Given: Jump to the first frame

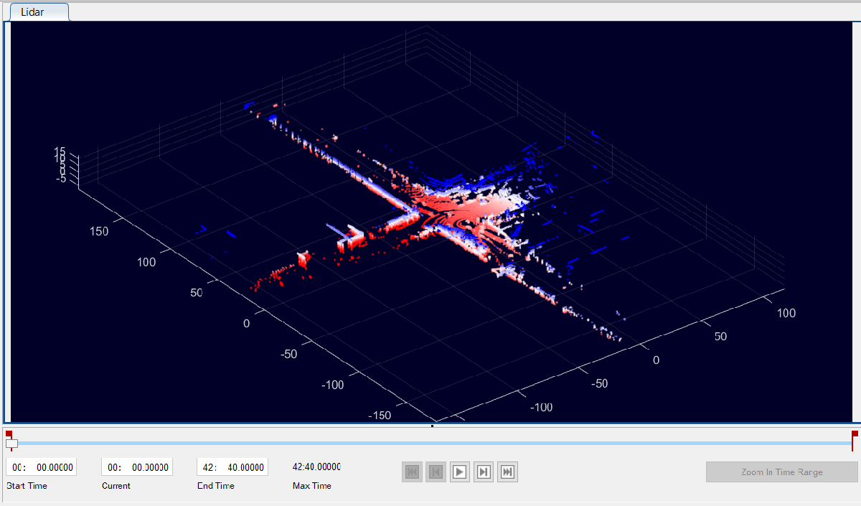Looking at the screenshot, I should (413, 472).
